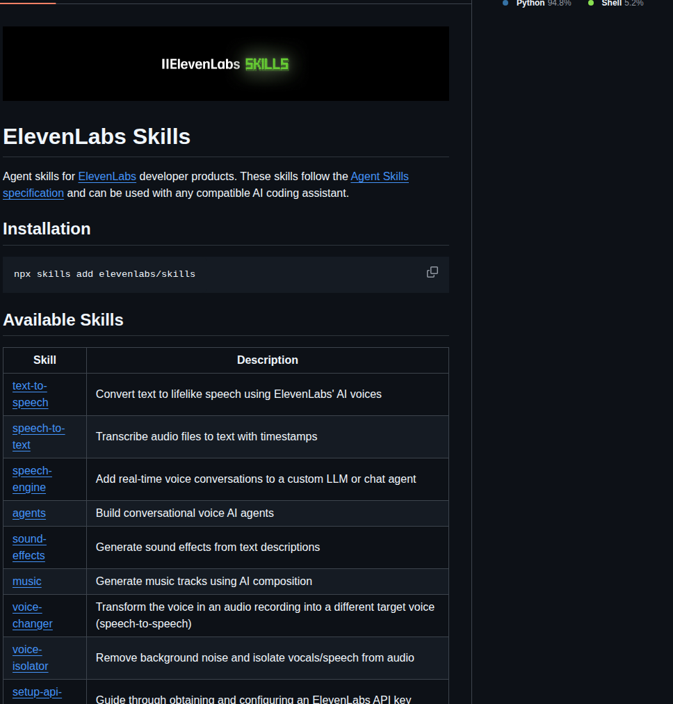This screenshot has width=673, height=704.
Task: Open the voice-changer skill link
Action: (x=32, y=615)
